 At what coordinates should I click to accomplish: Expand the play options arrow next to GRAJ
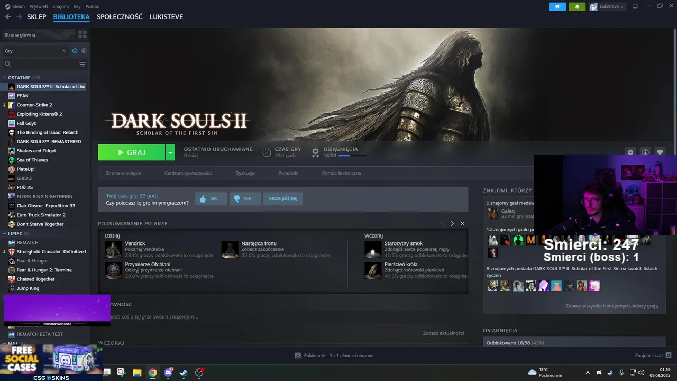(x=170, y=152)
